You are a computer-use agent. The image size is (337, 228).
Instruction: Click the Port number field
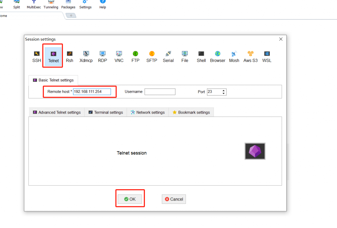(214, 92)
